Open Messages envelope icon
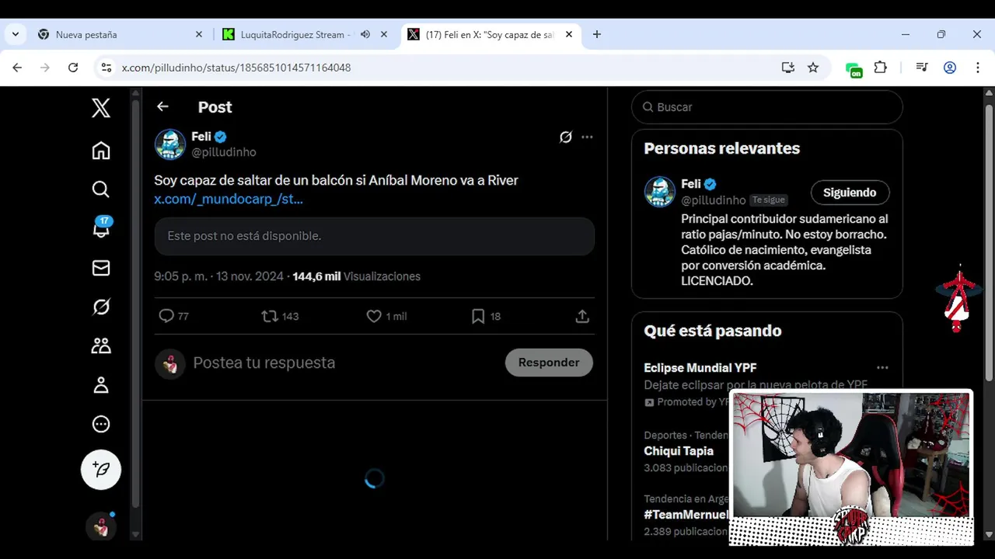 pyautogui.click(x=101, y=268)
